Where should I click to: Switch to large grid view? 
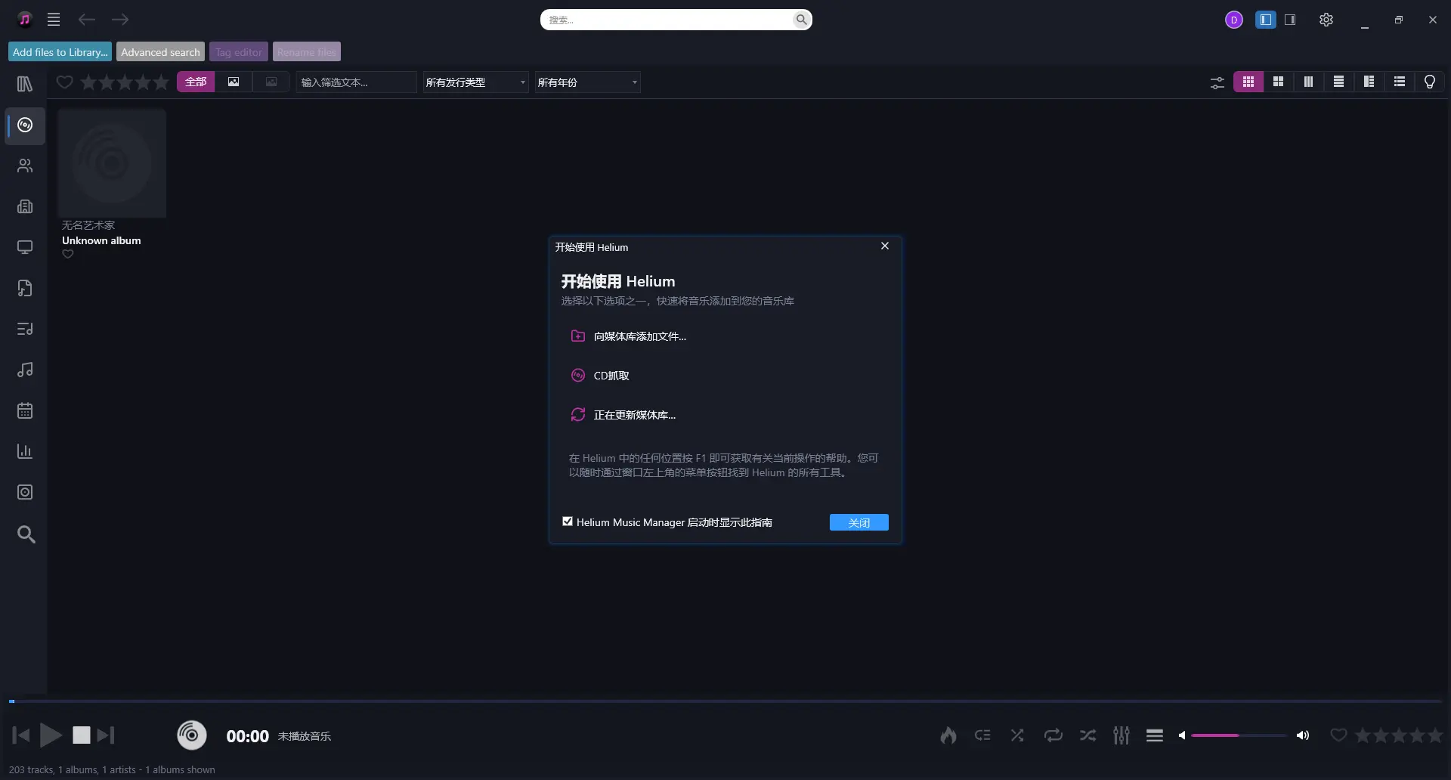click(x=1279, y=82)
